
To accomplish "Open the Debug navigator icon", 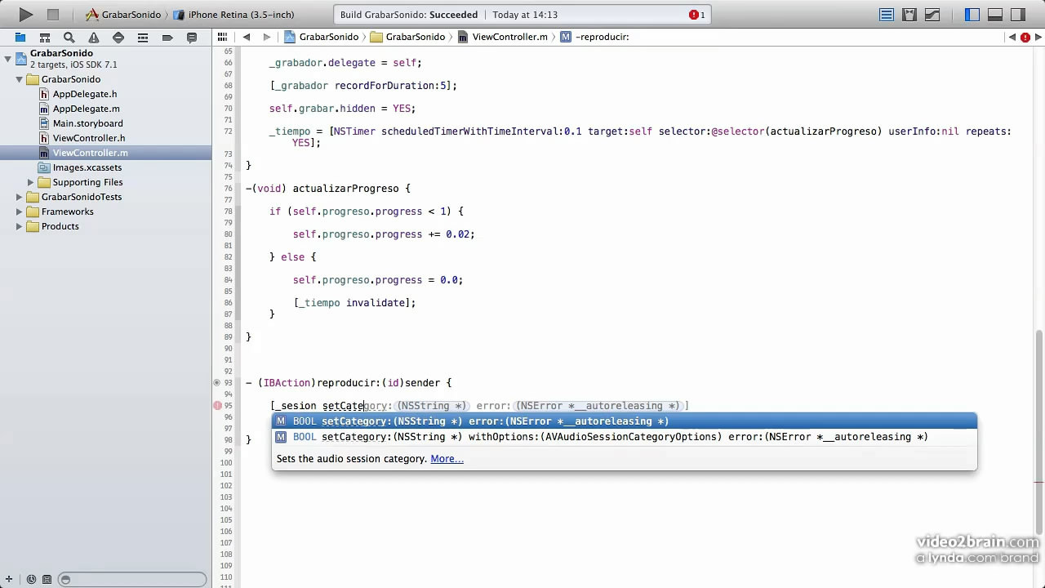I will point(143,38).
